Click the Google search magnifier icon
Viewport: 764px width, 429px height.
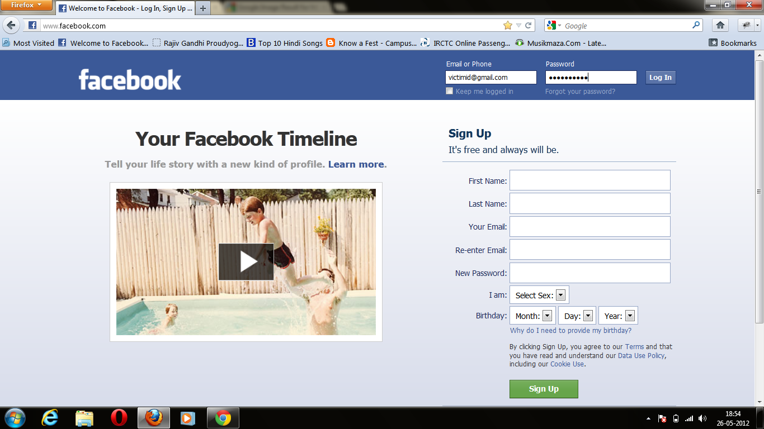[x=696, y=25]
